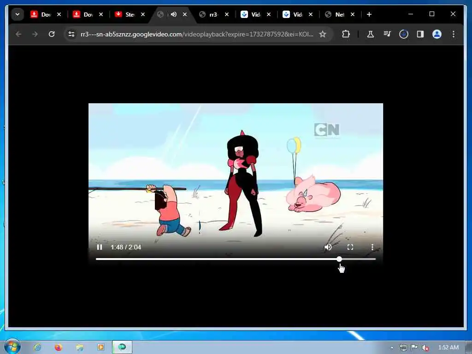Open Action Center flag icon
Image resolution: width=472 pixels, height=354 pixels.
tap(414, 348)
